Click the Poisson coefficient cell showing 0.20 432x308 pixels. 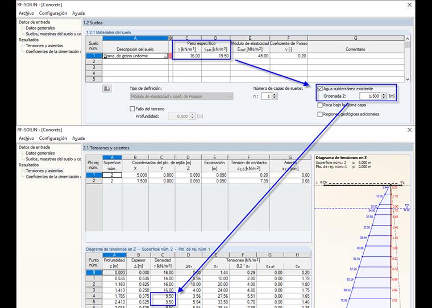tap(288, 56)
